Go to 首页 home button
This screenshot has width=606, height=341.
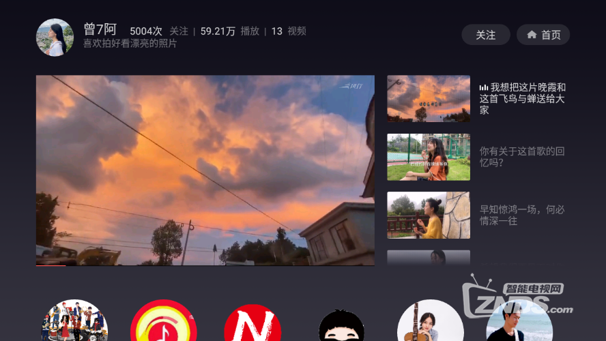click(543, 35)
